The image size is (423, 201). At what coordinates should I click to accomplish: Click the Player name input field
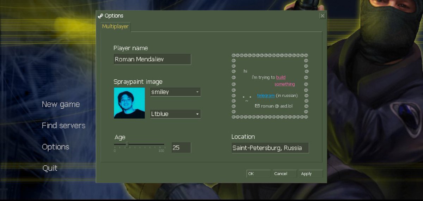coord(152,59)
